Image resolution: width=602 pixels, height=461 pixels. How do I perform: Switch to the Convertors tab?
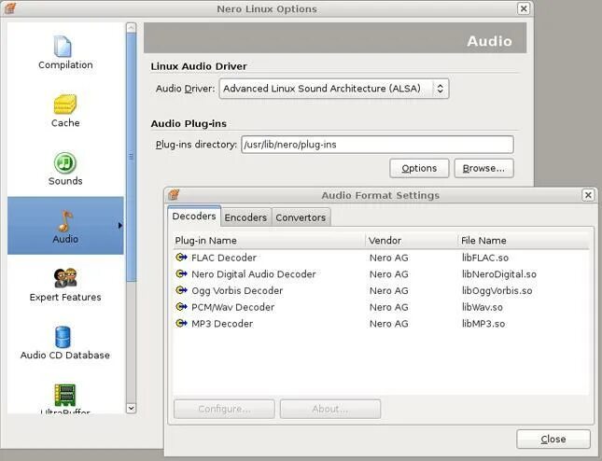point(301,217)
